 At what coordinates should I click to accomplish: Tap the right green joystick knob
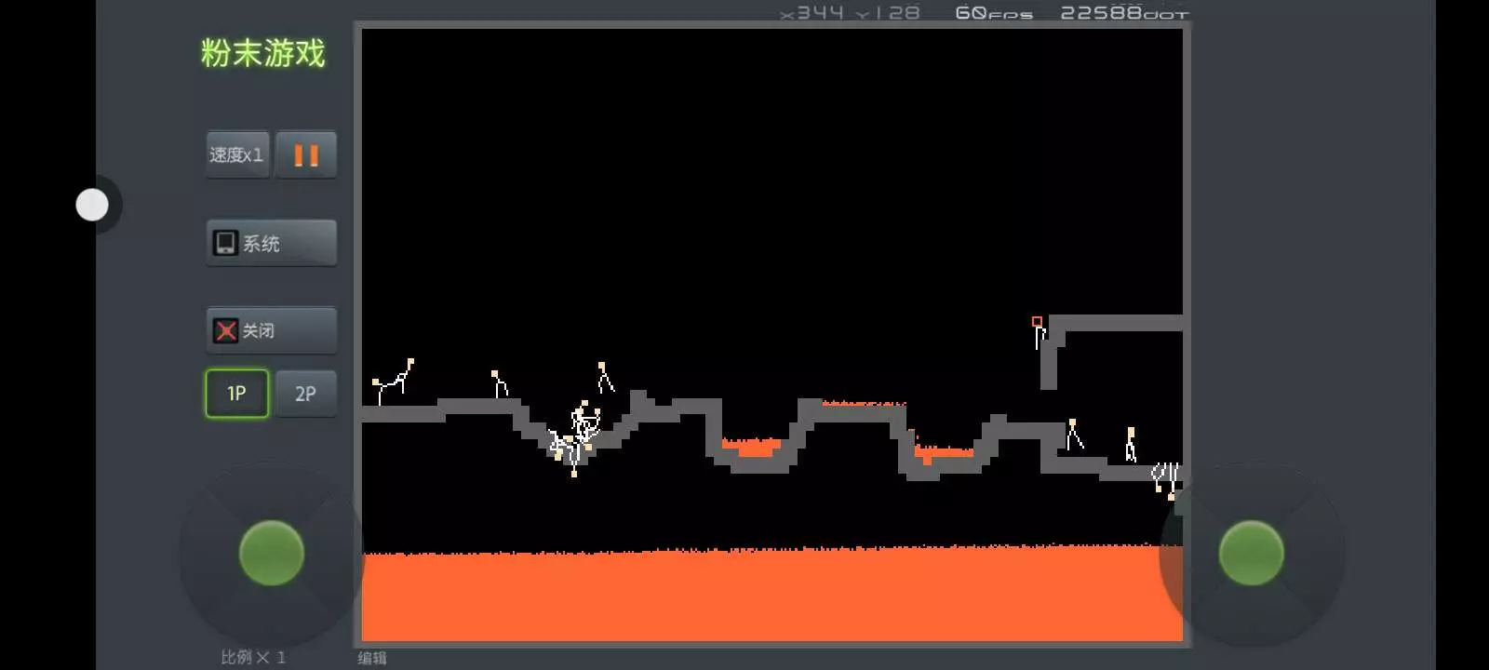click(1251, 553)
